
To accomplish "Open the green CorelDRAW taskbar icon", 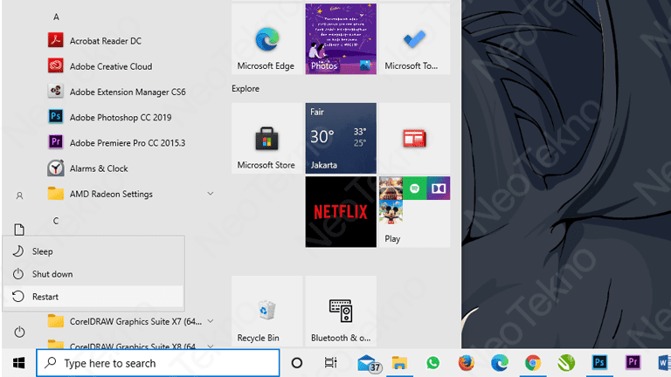I will [x=566, y=363].
